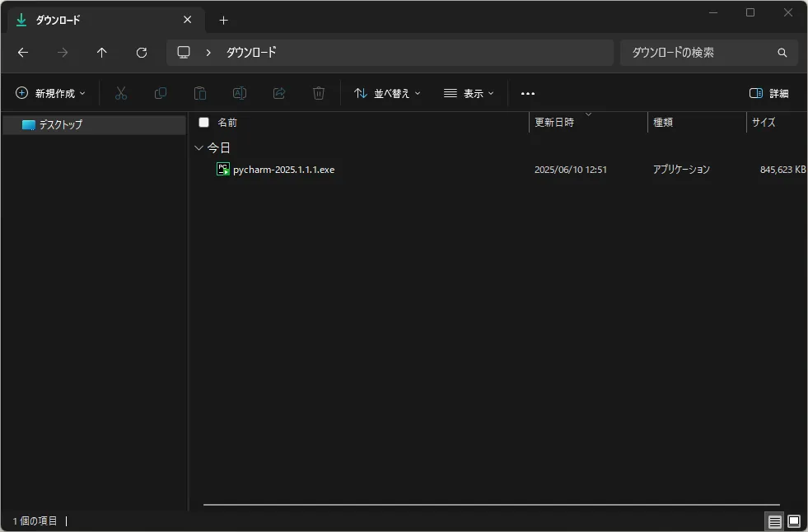808x532 pixels.
Task: Open the 新規作成 menu
Action: pos(50,93)
